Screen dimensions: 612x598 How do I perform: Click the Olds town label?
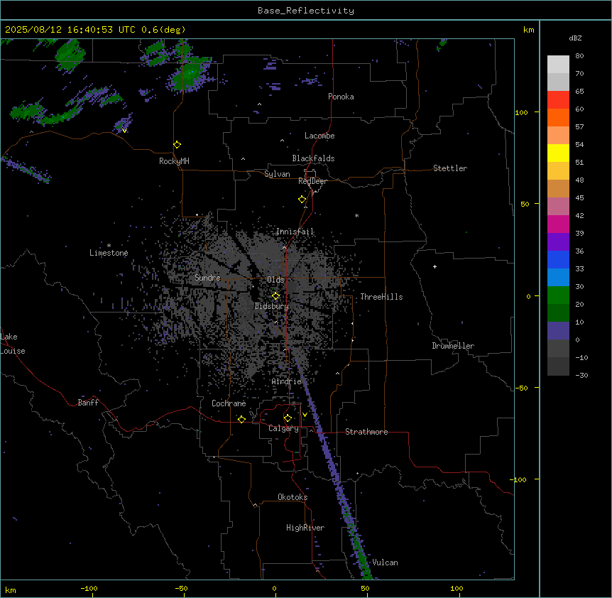[275, 280]
